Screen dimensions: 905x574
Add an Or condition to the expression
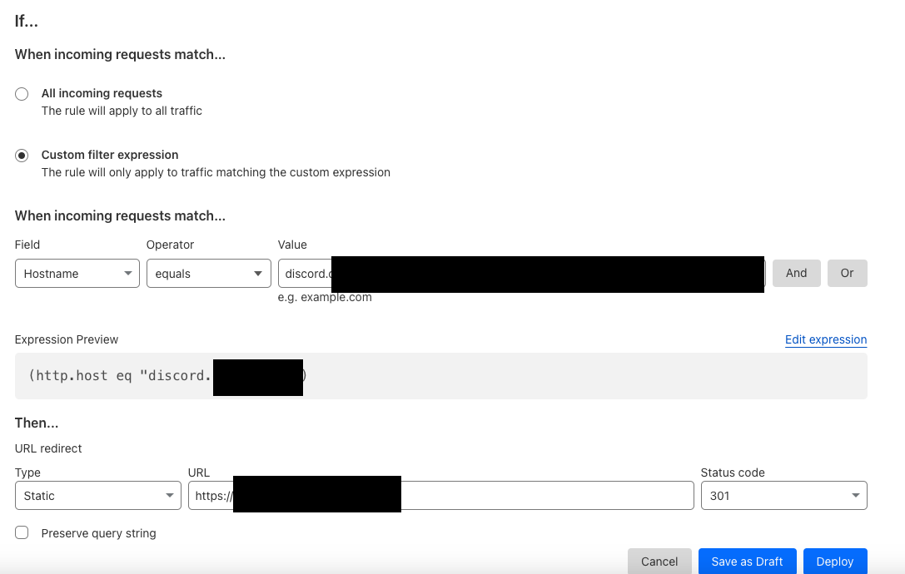pyautogui.click(x=848, y=273)
